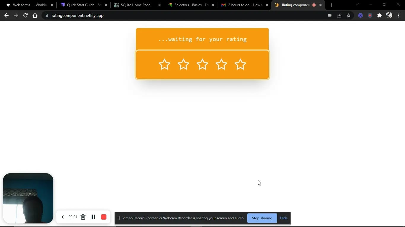Share this page icon
The width and height of the screenshot is (405, 227).
pyautogui.click(x=339, y=15)
